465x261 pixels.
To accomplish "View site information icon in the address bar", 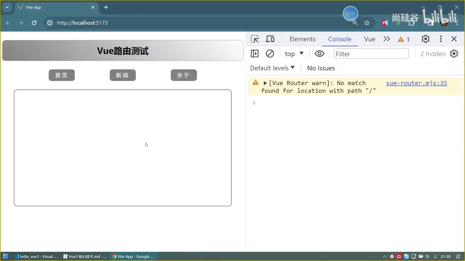I will coord(50,23).
